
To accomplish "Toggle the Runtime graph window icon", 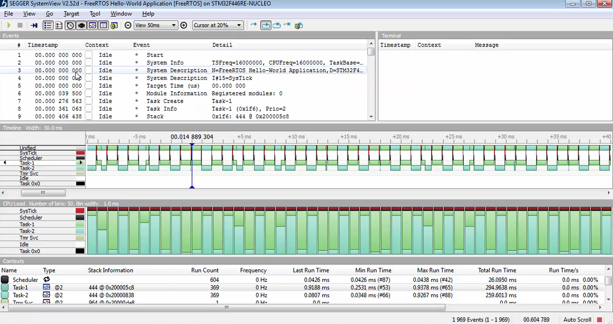I will coord(92,25).
